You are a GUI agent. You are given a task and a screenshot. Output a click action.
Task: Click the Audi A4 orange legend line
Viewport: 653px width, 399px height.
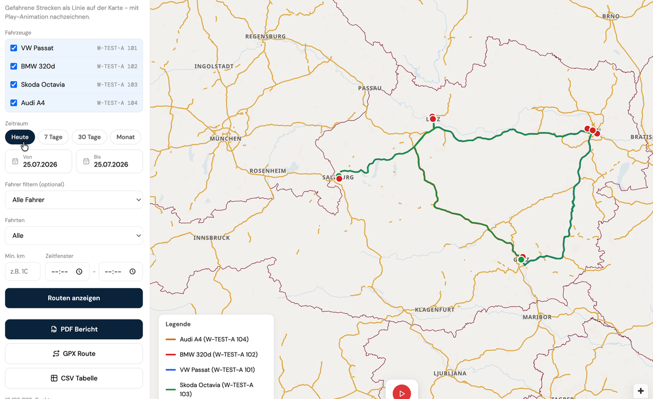[x=170, y=339]
